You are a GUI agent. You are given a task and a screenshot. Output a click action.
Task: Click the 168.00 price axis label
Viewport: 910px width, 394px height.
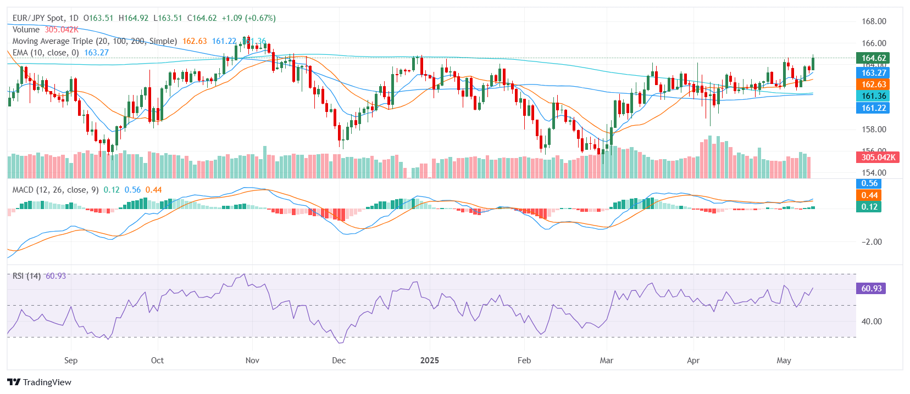click(x=873, y=21)
